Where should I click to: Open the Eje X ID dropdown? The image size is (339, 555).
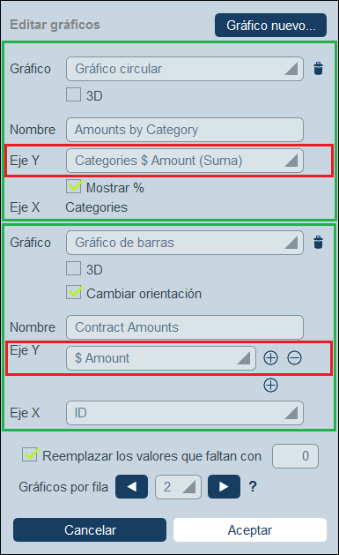[185, 413]
